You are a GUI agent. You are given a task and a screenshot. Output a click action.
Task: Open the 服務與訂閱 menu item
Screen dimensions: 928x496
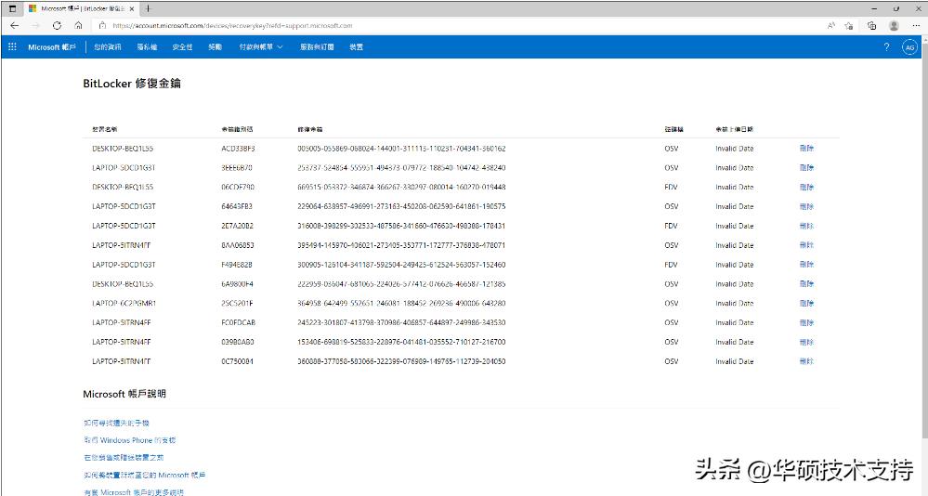click(x=317, y=46)
